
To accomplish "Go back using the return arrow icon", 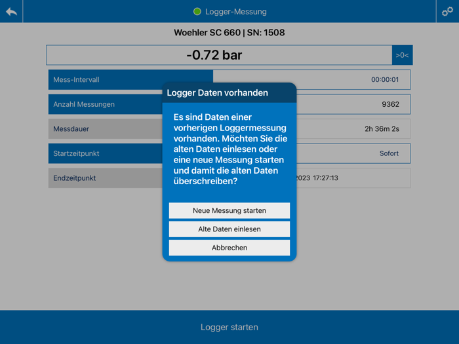I will coord(11,11).
